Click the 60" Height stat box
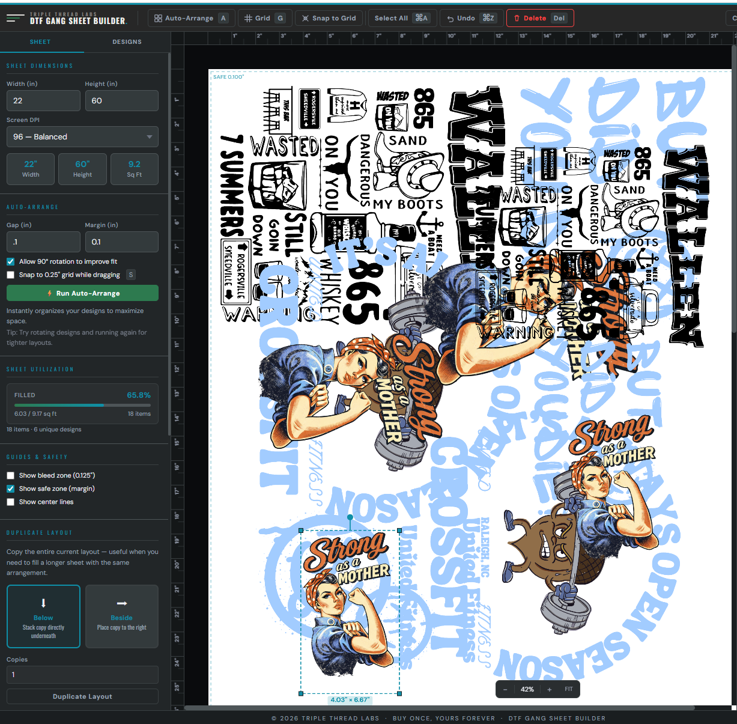The image size is (737, 724). [x=82, y=169]
